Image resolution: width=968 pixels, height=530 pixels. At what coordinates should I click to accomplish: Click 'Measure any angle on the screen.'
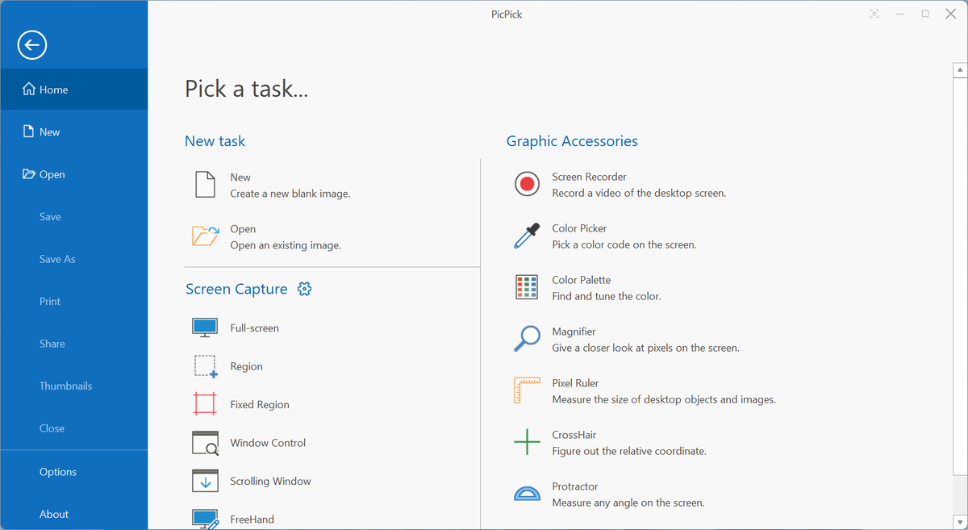[x=628, y=503]
